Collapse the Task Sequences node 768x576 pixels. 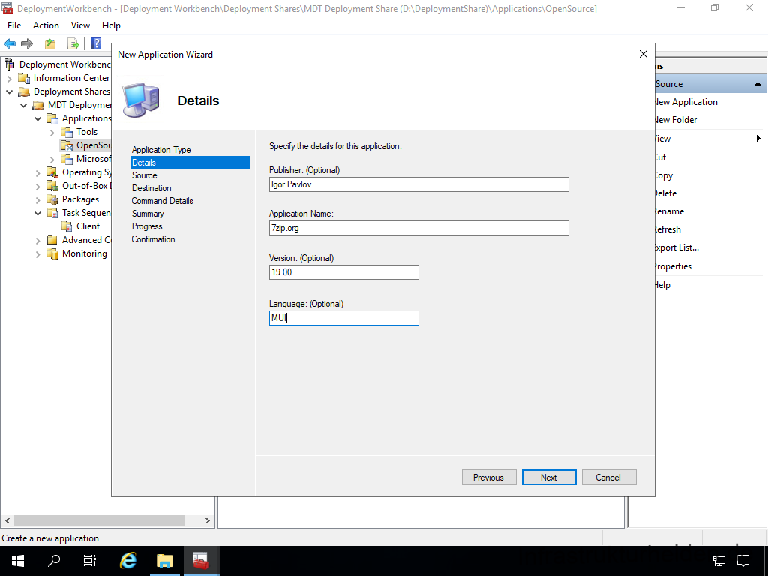tap(37, 213)
